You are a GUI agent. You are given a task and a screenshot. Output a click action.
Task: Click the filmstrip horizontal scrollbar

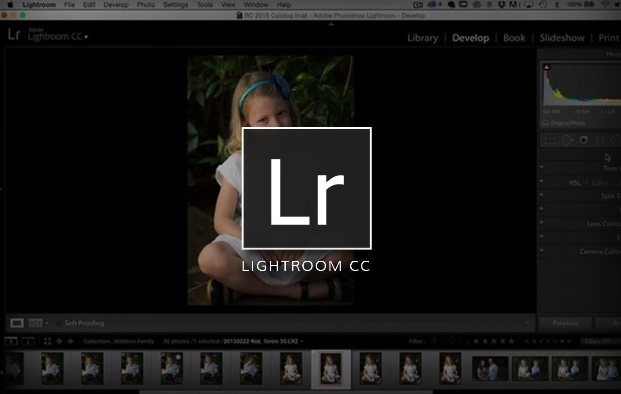coord(286,392)
